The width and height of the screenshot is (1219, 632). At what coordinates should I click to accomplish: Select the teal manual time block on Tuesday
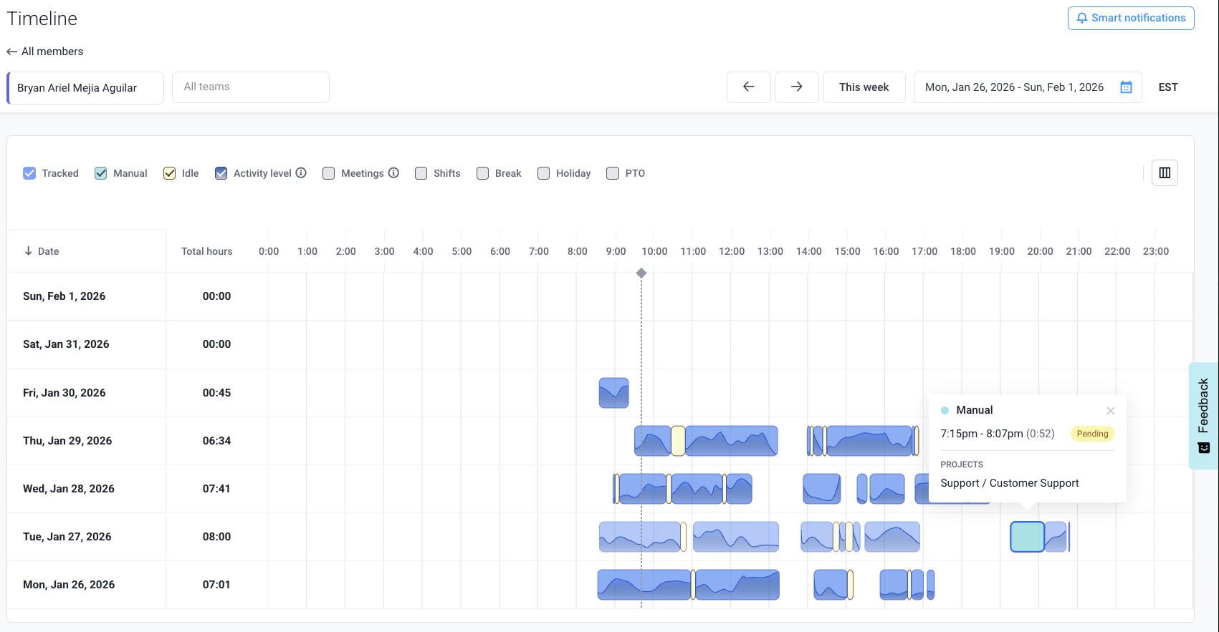(x=1026, y=537)
